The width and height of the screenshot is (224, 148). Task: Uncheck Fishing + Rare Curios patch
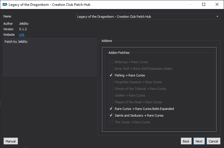[111, 75]
